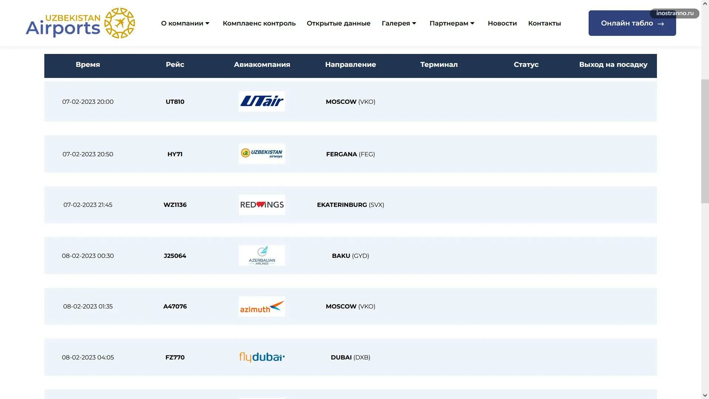The image size is (709, 399).
Task: Click the time 07-02-2023 20:50
Action: coord(88,154)
